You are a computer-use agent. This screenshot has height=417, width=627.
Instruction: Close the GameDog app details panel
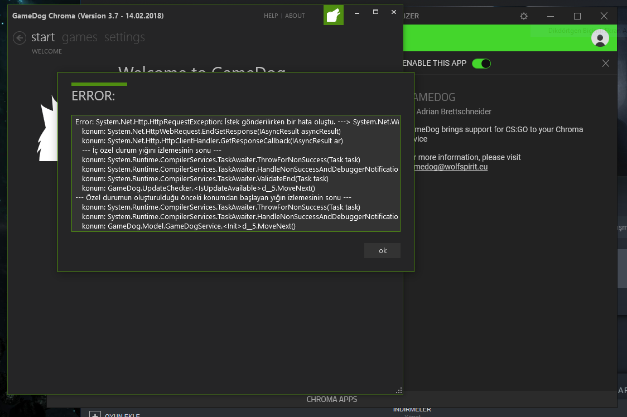pyautogui.click(x=605, y=64)
